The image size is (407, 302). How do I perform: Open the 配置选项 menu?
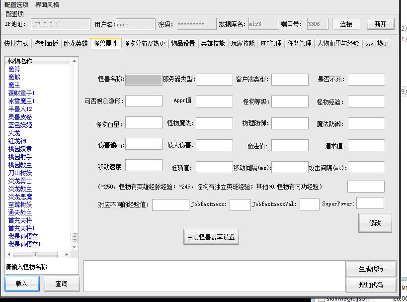click(x=16, y=4)
